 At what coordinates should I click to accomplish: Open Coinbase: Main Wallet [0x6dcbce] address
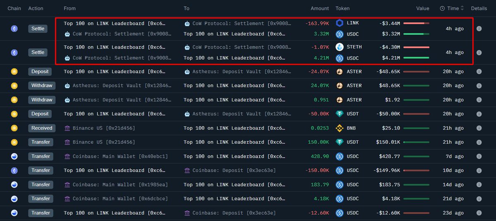(x=120, y=199)
